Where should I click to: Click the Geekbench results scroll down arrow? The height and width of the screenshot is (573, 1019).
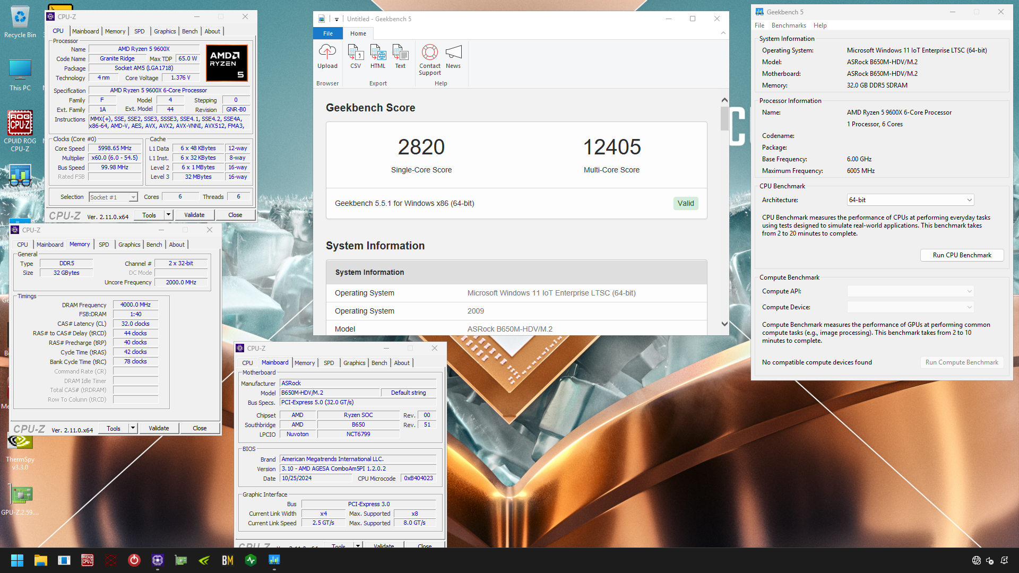click(724, 324)
